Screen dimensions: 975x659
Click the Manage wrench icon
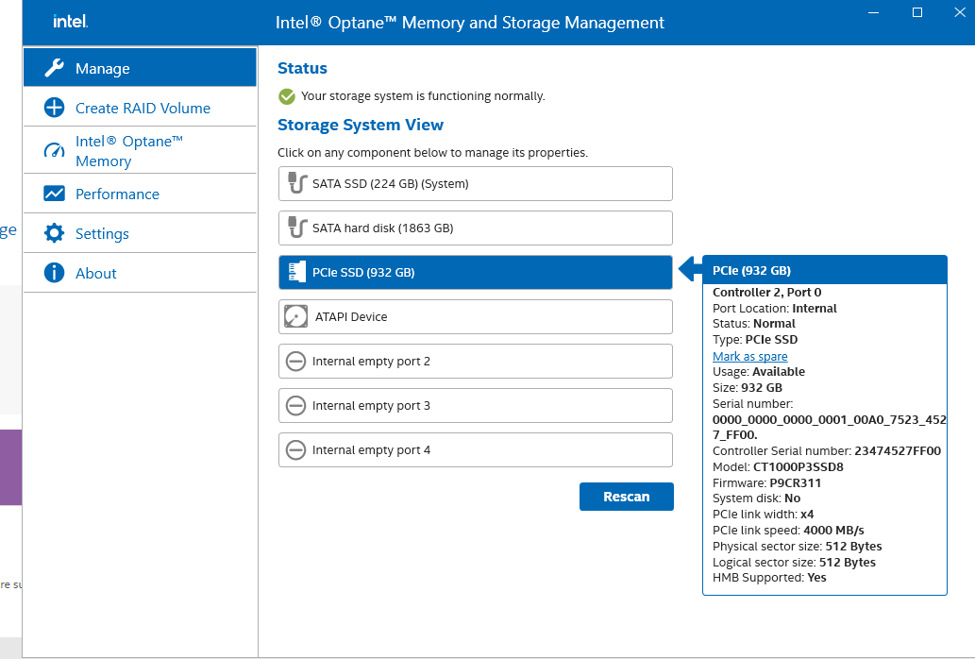(55, 68)
